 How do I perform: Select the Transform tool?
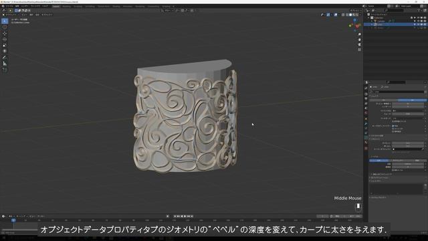click(x=5, y=51)
